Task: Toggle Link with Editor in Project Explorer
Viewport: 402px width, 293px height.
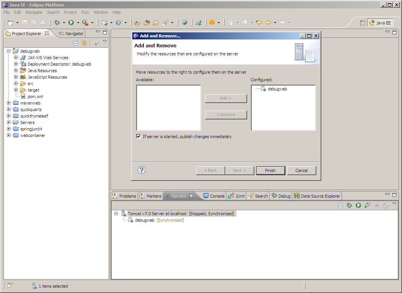Action: [84, 43]
